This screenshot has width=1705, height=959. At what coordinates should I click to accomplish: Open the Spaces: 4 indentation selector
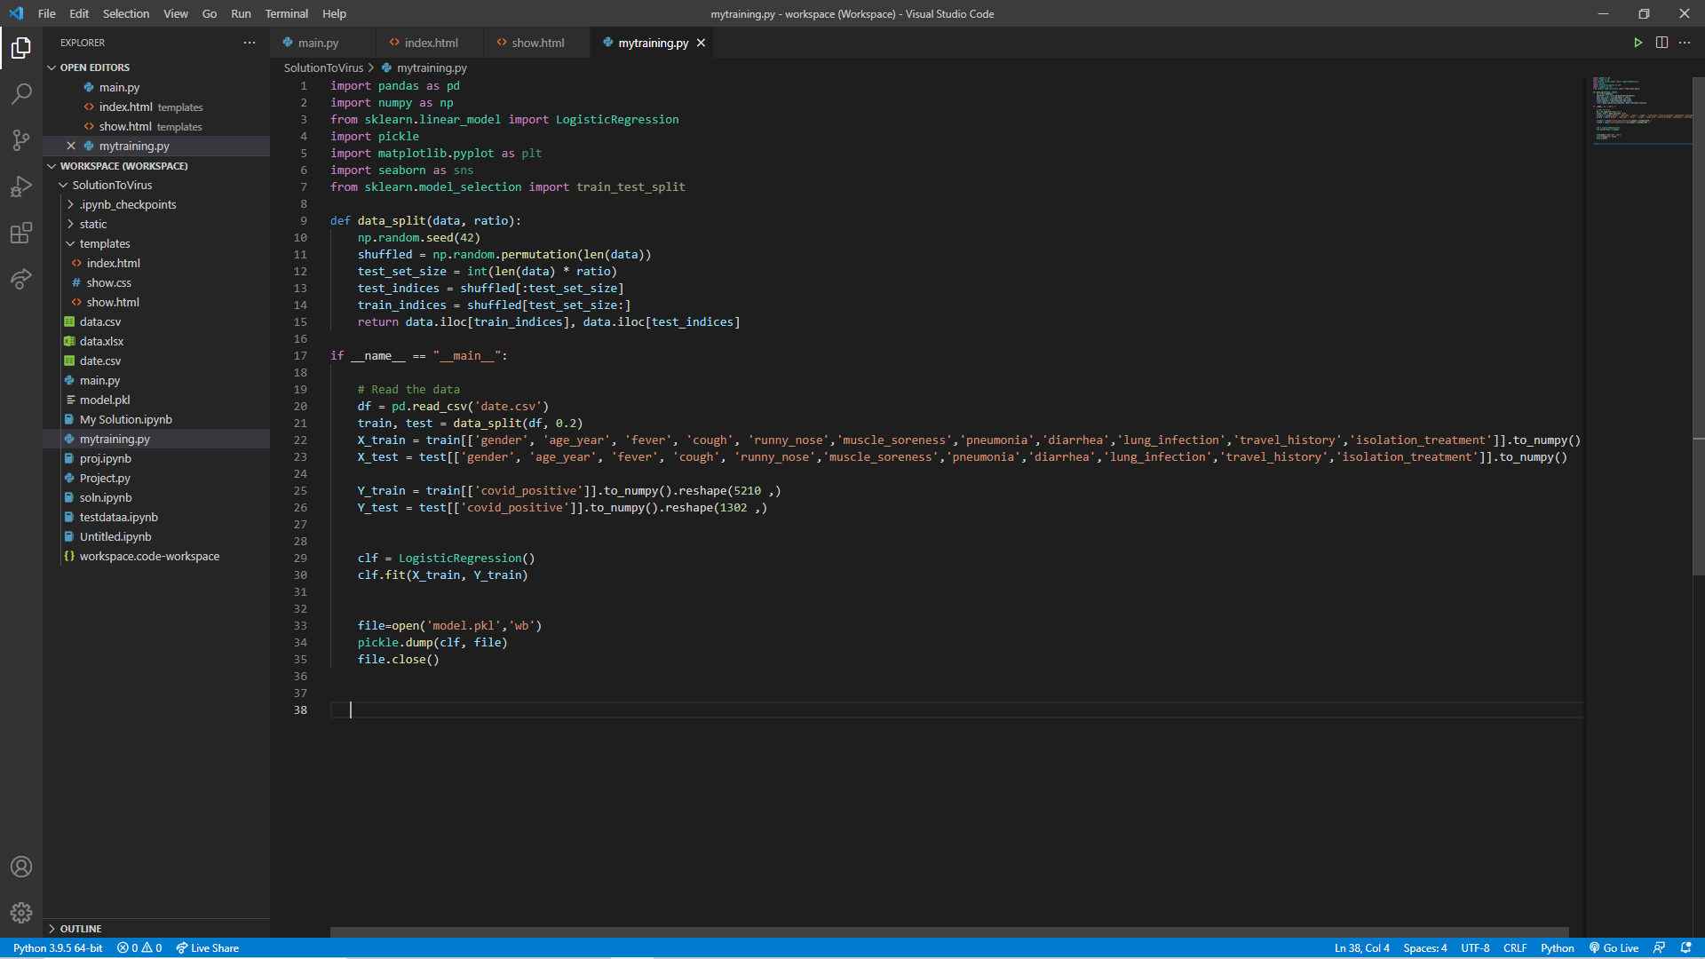coord(1424,947)
